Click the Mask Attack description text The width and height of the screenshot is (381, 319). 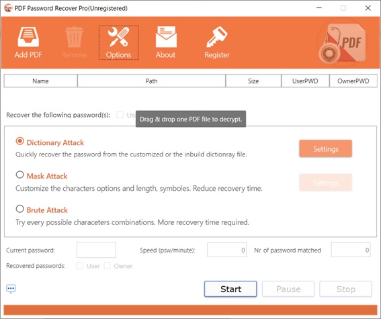[139, 189]
